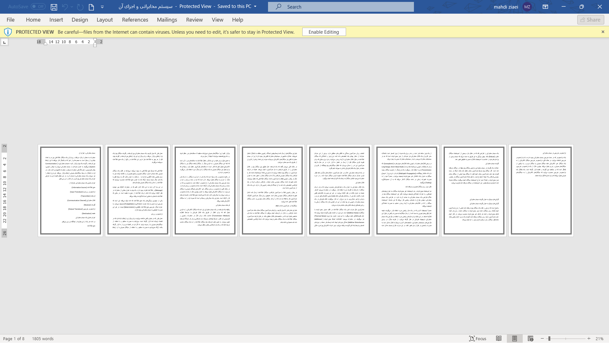Viewport: 609px width, 343px height.
Task: Click the Redo icon
Action: (x=80, y=6)
